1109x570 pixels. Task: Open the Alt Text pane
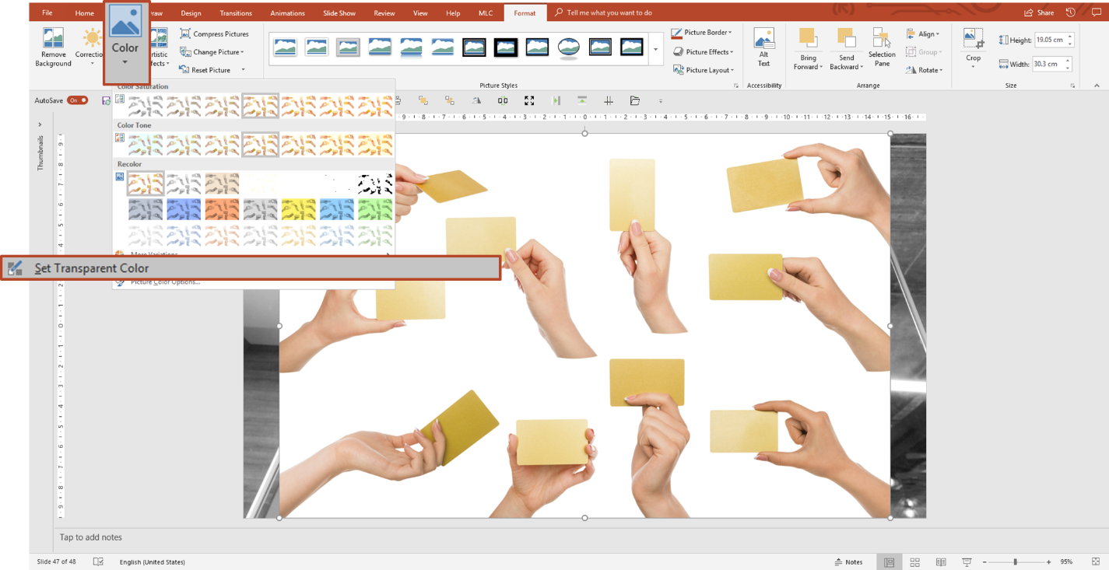[763, 47]
